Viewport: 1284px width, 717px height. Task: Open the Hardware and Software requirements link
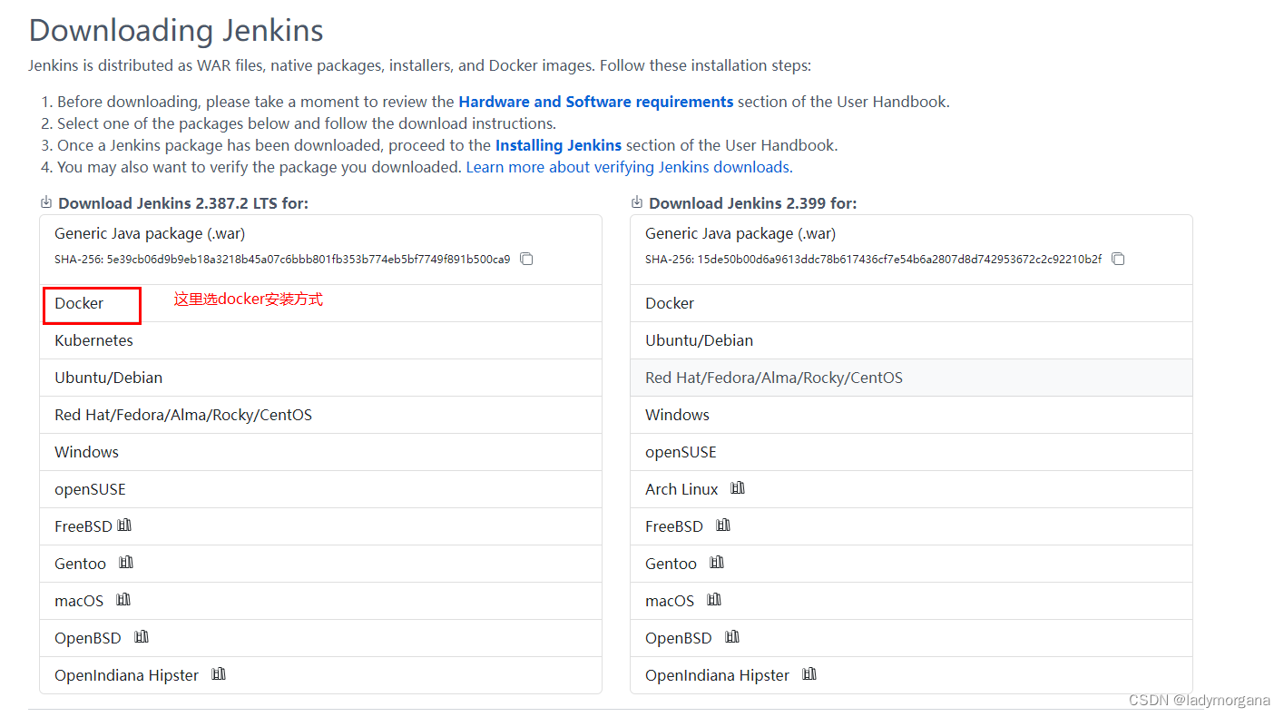tap(595, 102)
